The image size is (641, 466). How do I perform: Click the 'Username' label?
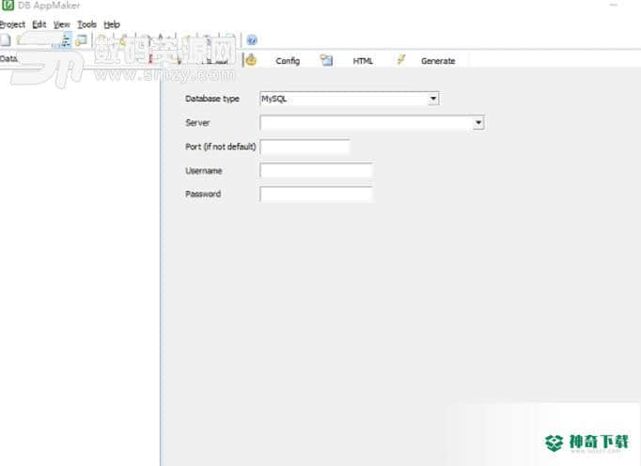pyautogui.click(x=204, y=171)
